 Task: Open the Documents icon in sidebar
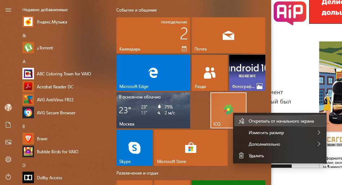(x=8, y=125)
